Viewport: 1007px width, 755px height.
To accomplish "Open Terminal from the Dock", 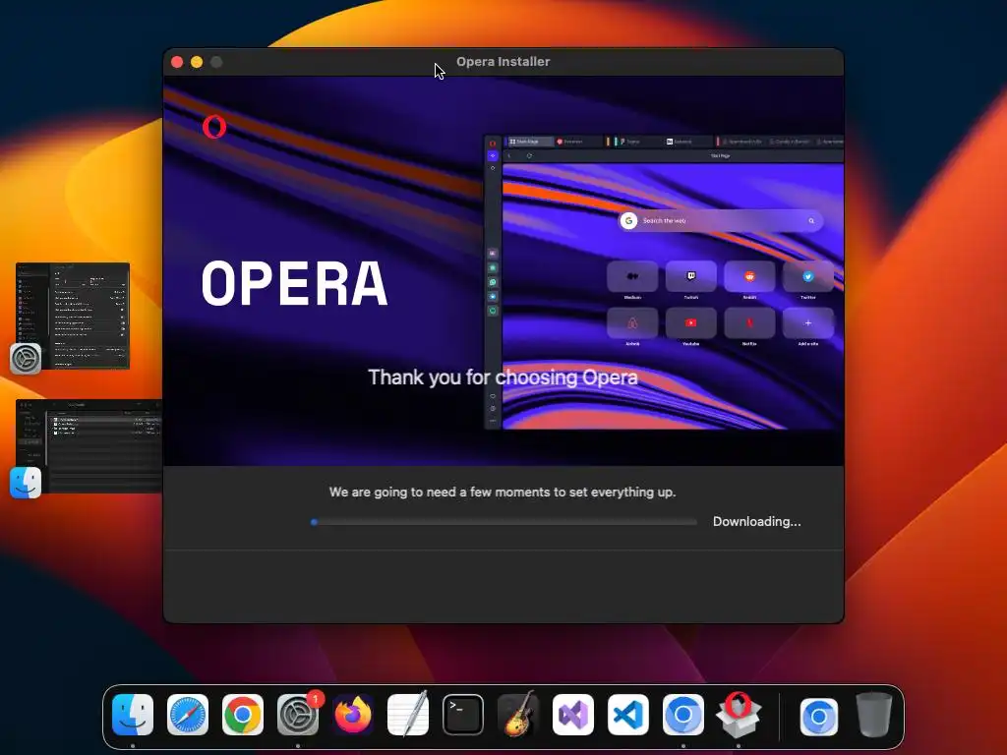I will (463, 715).
